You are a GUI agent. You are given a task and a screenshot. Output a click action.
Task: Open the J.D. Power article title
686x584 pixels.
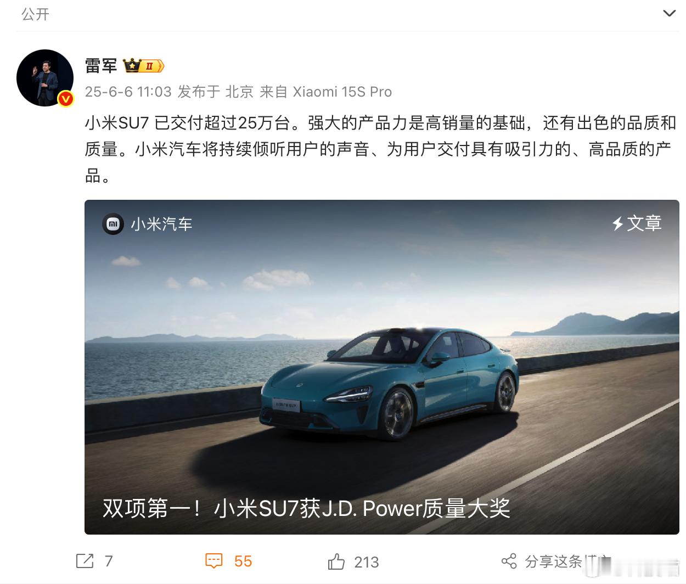click(x=306, y=508)
